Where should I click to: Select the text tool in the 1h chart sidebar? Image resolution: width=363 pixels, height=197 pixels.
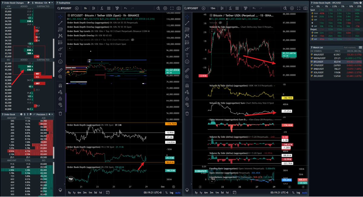60,55
